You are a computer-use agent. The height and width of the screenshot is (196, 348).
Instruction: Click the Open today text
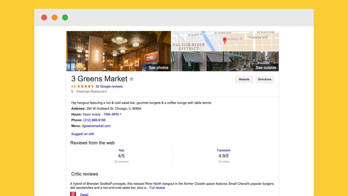pyautogui.click(x=92, y=114)
